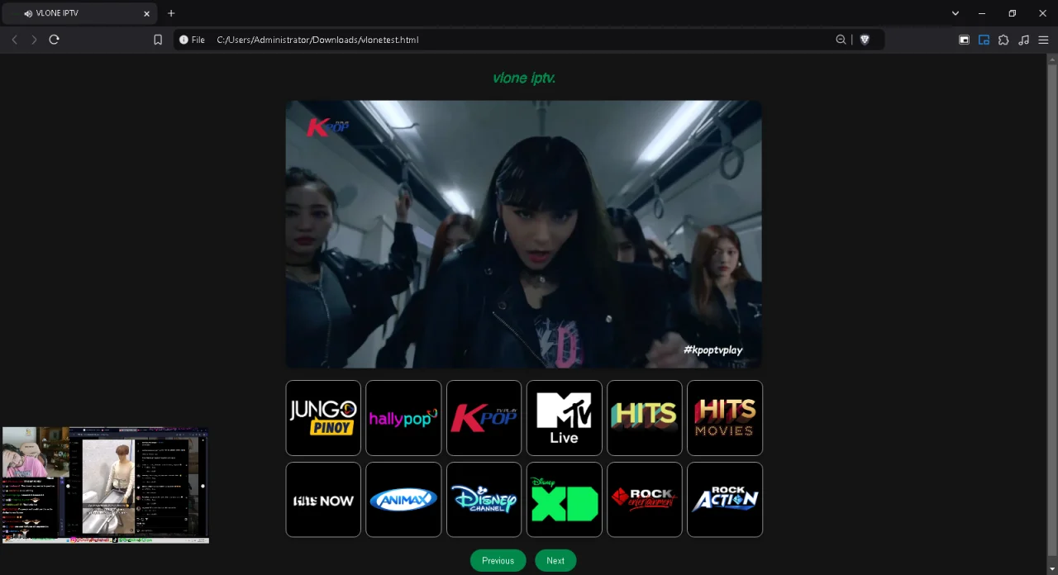The image size is (1058, 575).
Task: Switch to the VLONE IPTV tab
Action: pos(81,13)
